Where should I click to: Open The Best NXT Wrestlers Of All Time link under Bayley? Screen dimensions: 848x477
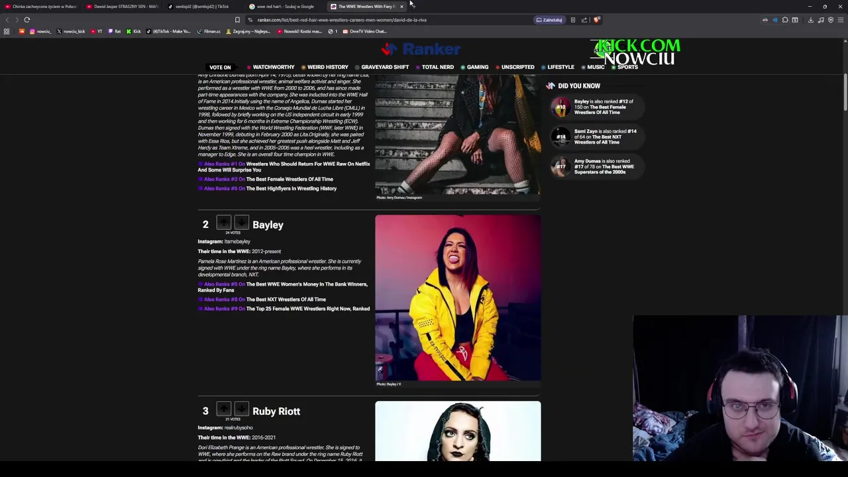coord(286,299)
